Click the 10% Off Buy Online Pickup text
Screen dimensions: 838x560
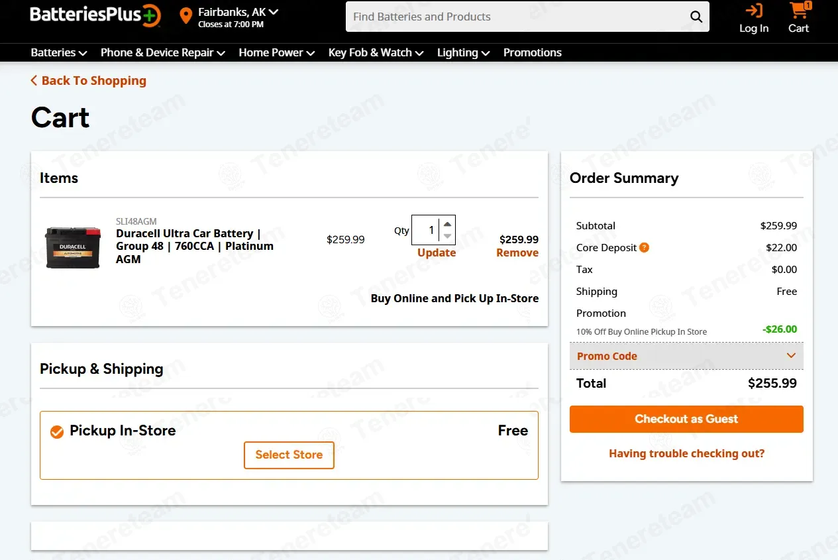point(641,331)
